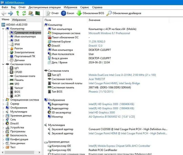Select the Портативный ПК laptop icon
The image size is (183, 155).
12,56
